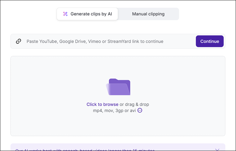Click the Continue button
This screenshot has width=236, height=151.
[x=210, y=41]
